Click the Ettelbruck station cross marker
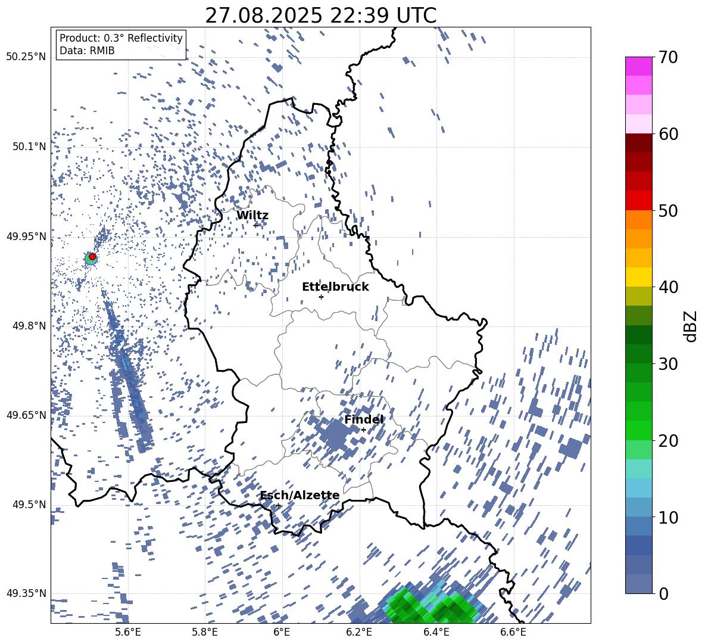 pos(321,297)
